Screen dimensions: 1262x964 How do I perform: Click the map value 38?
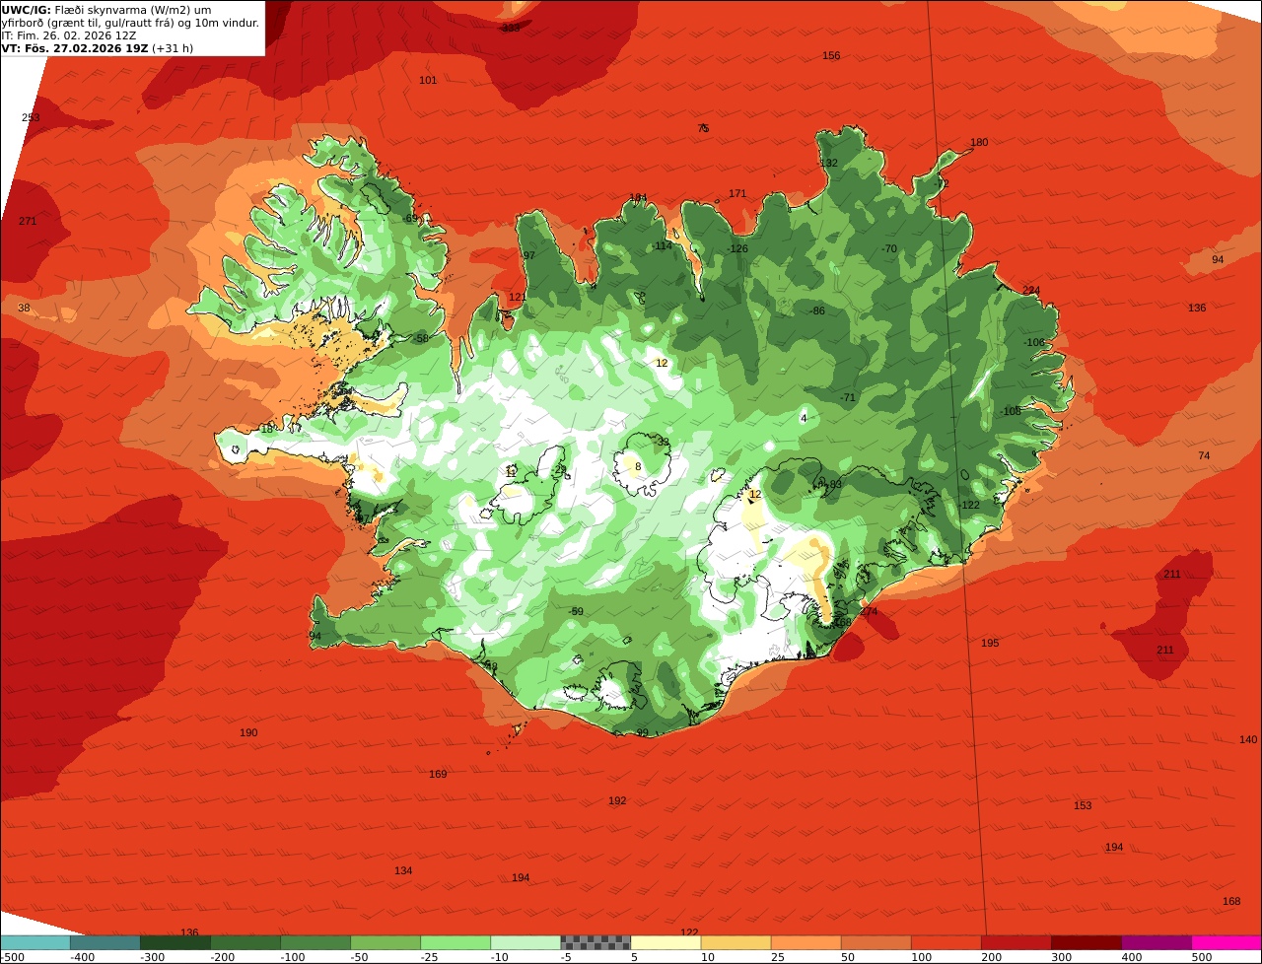pyautogui.click(x=25, y=308)
